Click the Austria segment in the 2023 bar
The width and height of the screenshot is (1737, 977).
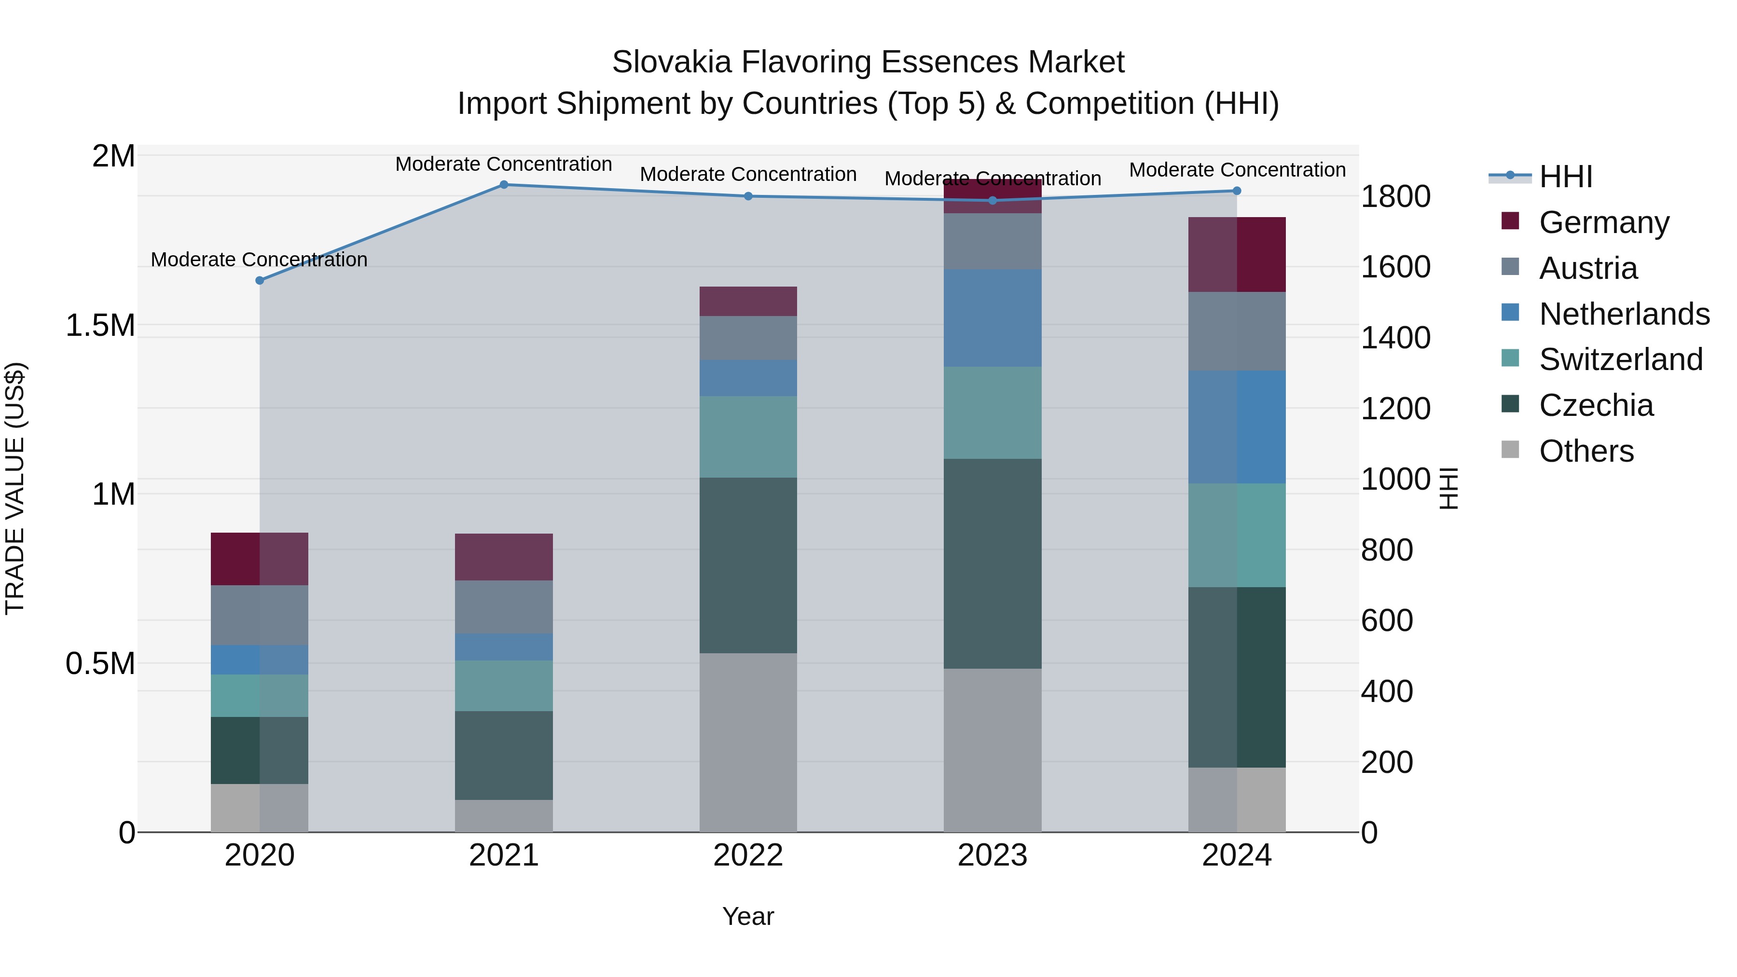click(993, 241)
